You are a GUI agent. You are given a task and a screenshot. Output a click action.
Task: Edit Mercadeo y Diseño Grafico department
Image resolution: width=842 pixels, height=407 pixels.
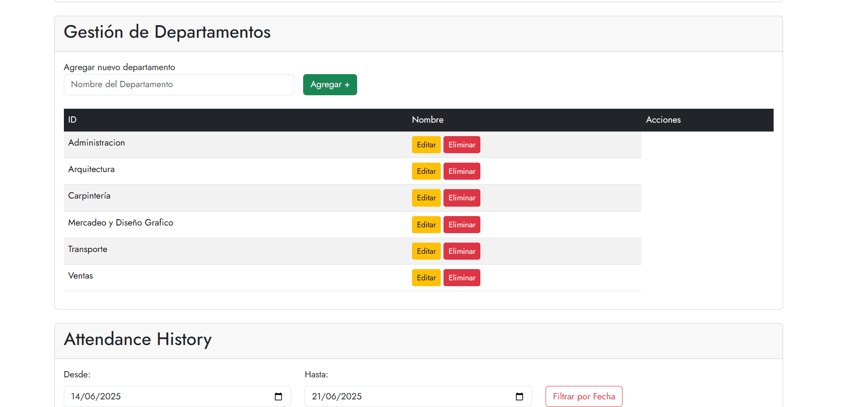point(426,225)
